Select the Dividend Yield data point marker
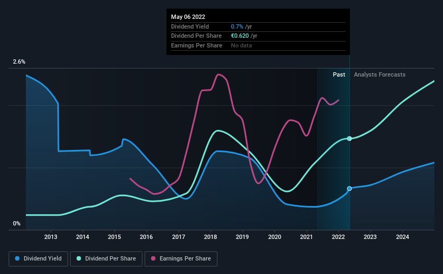The image size is (443, 274). coord(350,188)
